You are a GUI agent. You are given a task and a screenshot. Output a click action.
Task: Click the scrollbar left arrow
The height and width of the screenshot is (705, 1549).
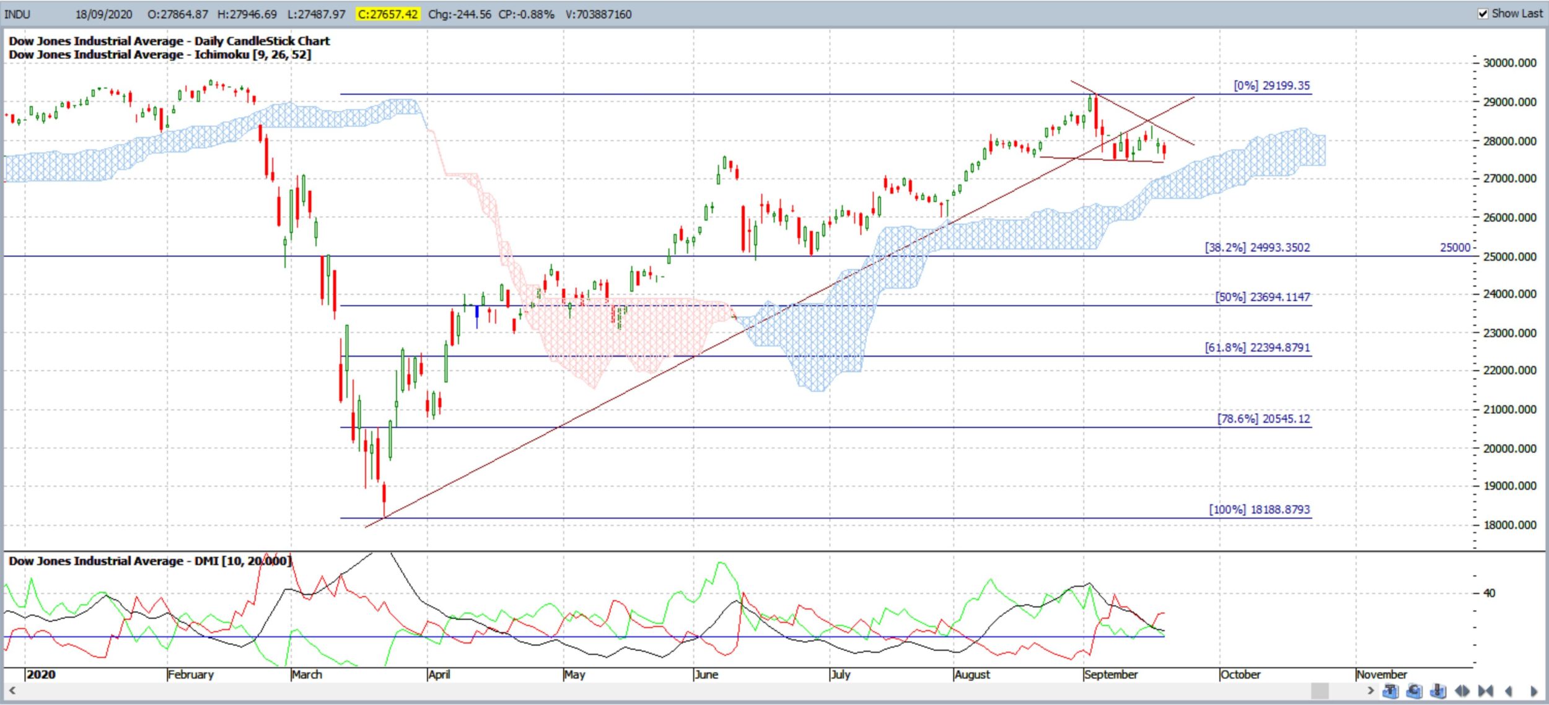12,690
